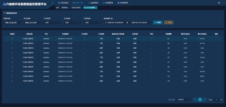Click the clock icon in the date range field
This screenshot has width=226, height=107.
[x=106, y=23]
